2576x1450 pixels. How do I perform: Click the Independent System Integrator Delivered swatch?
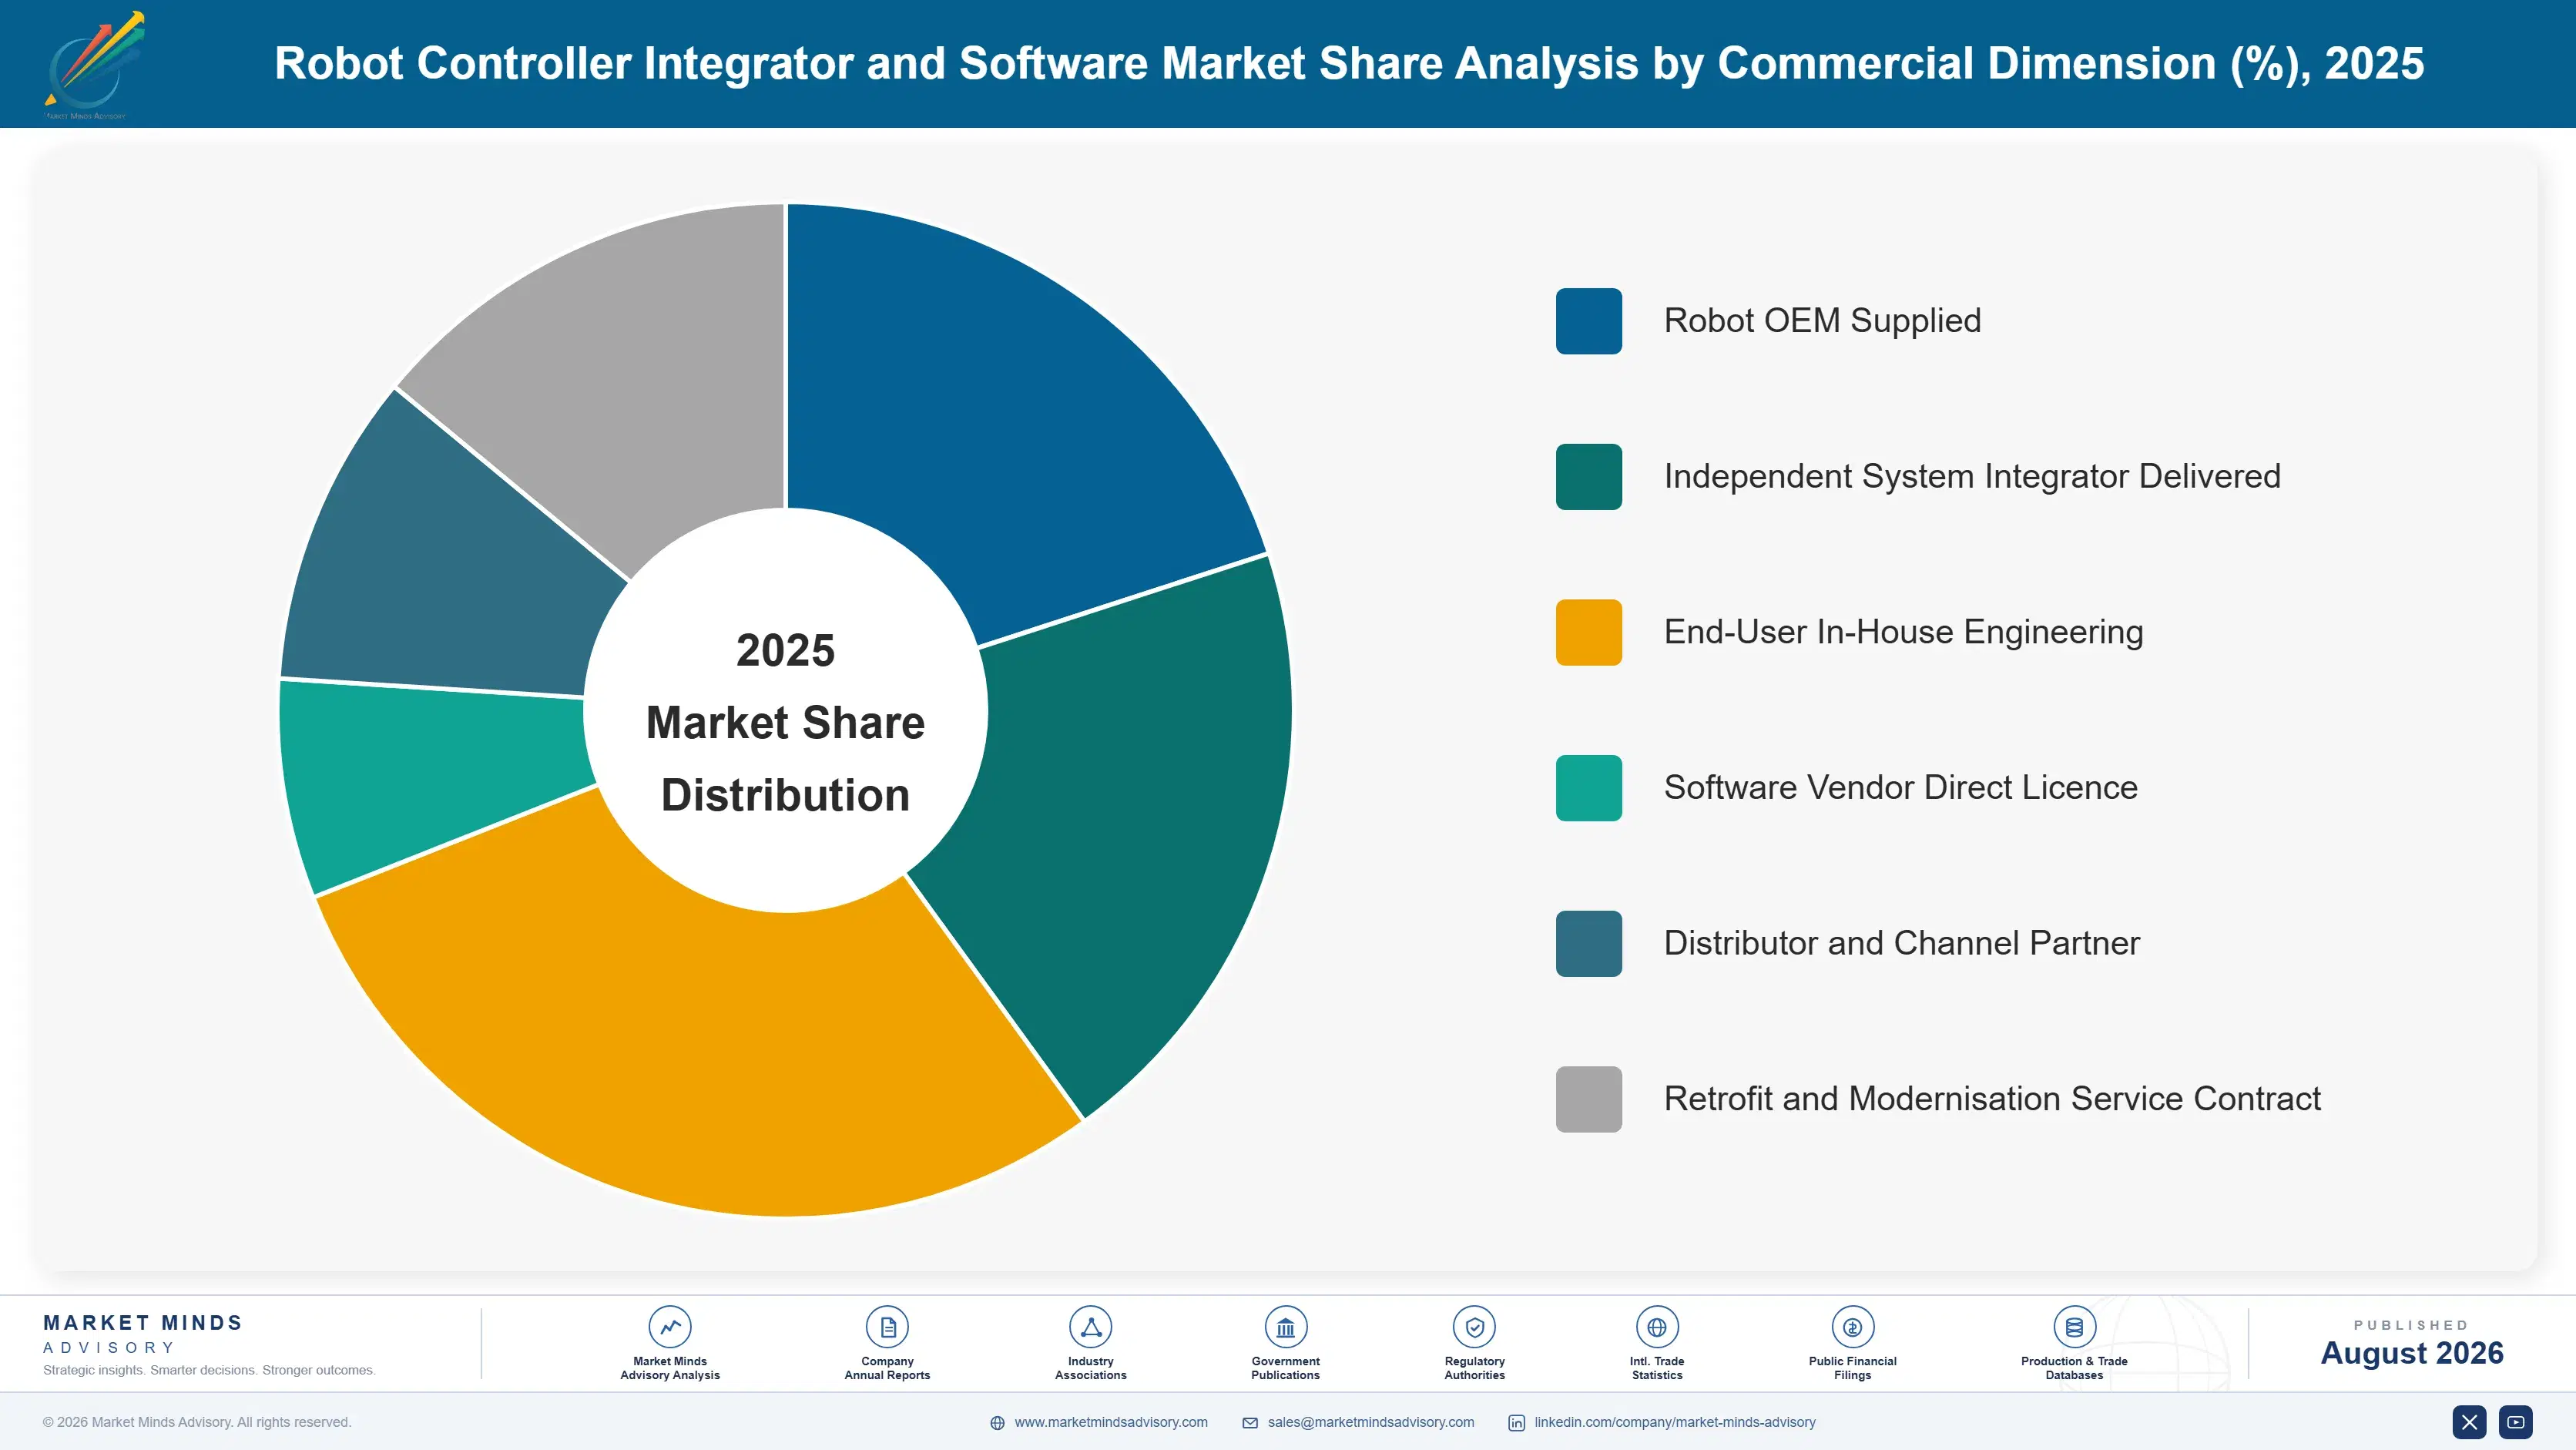1588,477
